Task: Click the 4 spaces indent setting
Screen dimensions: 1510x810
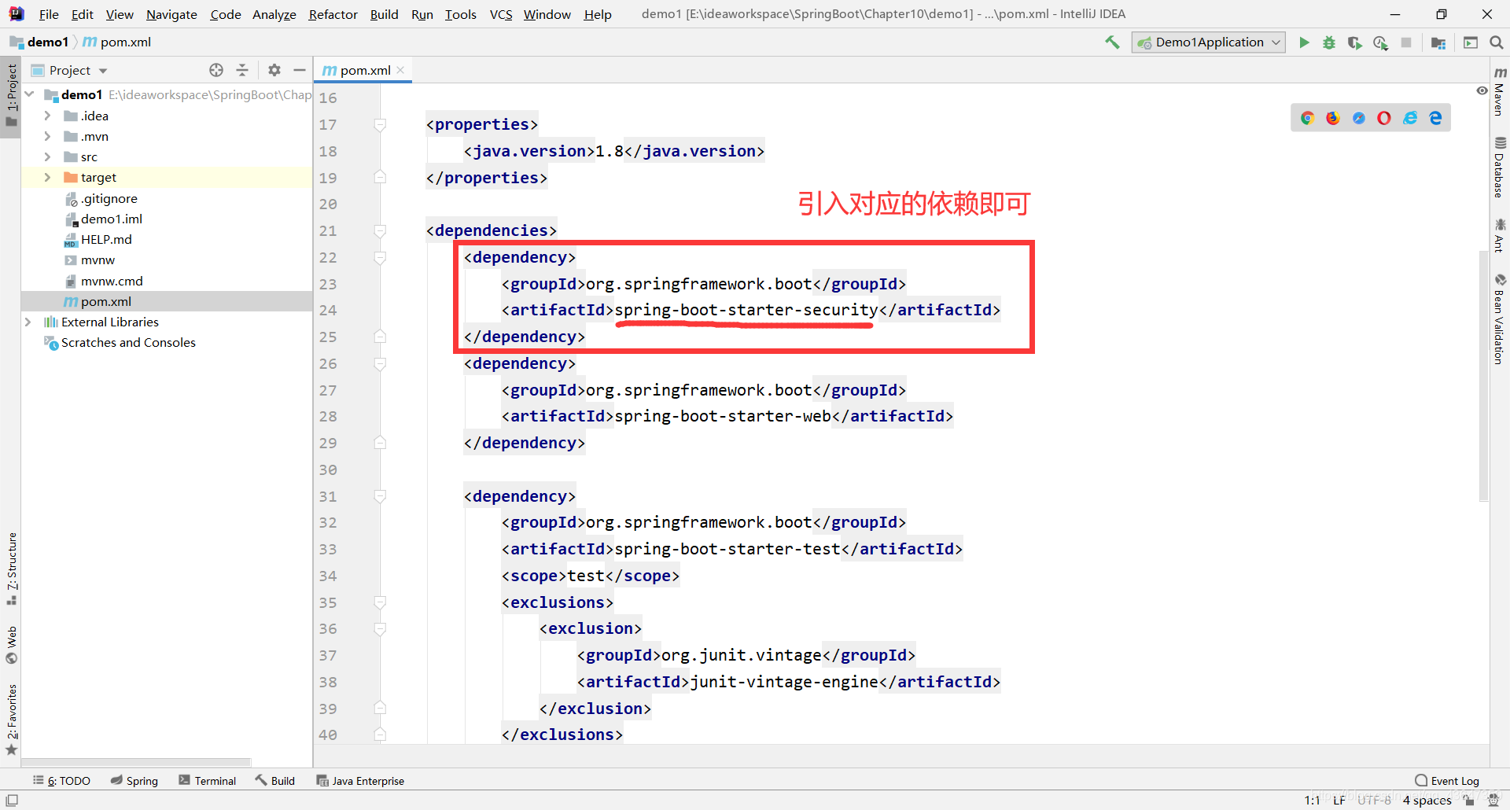Action: pos(1427,801)
